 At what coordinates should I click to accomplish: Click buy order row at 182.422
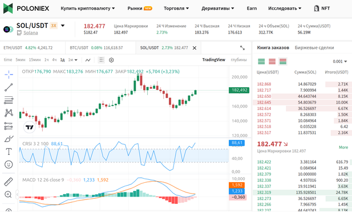click(302, 162)
